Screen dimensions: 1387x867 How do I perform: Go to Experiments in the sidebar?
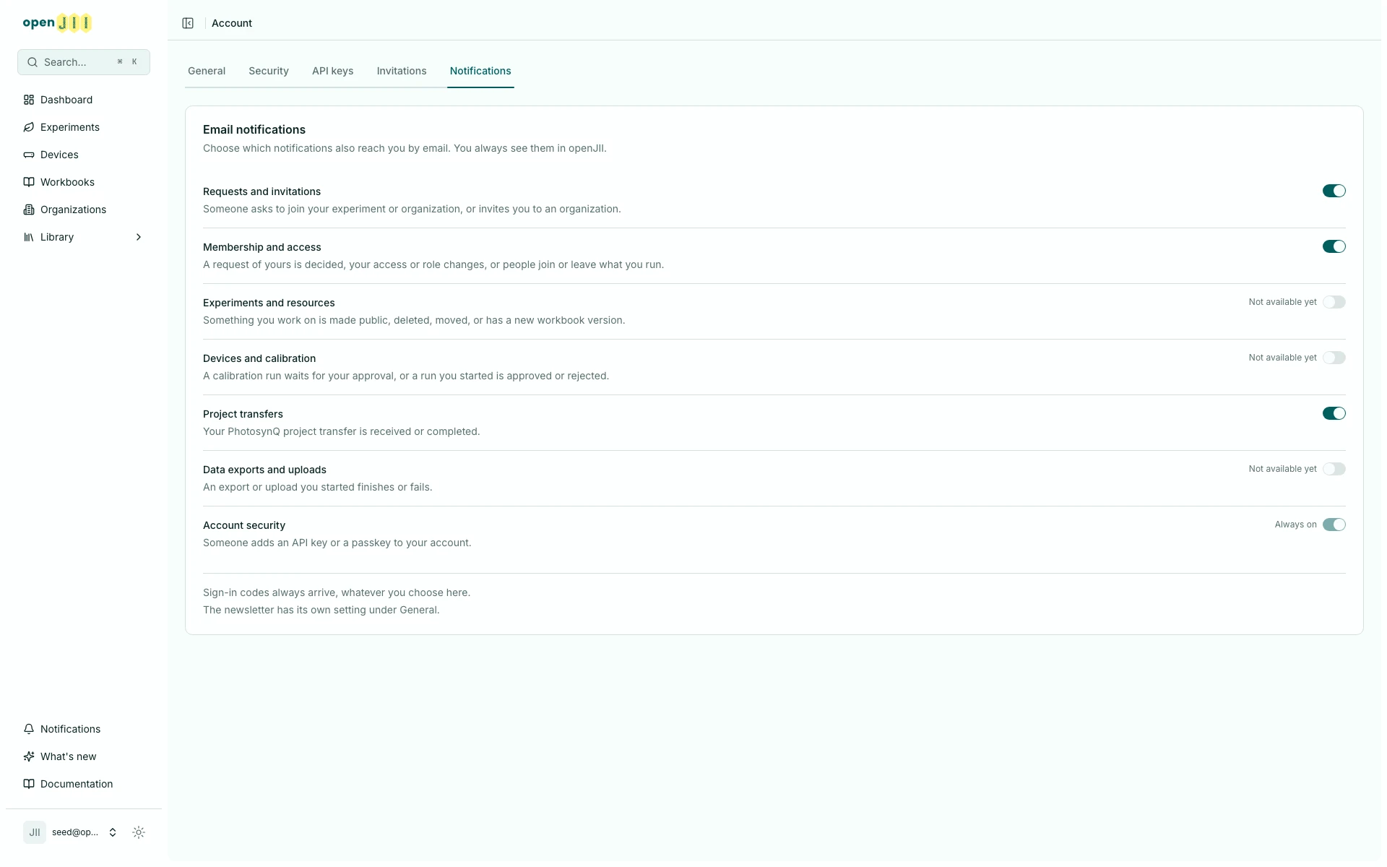tap(84, 127)
